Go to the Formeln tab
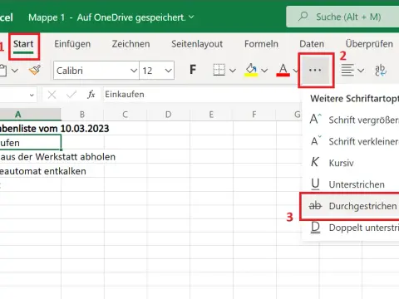This screenshot has width=399, height=299. click(261, 44)
